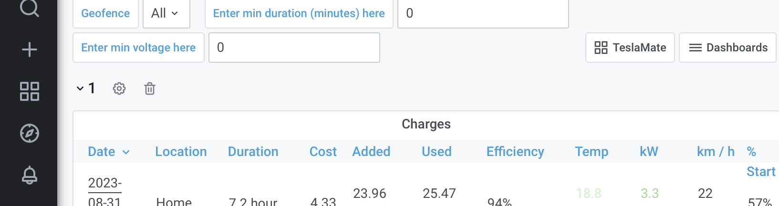This screenshot has width=779, height=206.
Task: Open the alerting bell icon
Action: click(30, 175)
